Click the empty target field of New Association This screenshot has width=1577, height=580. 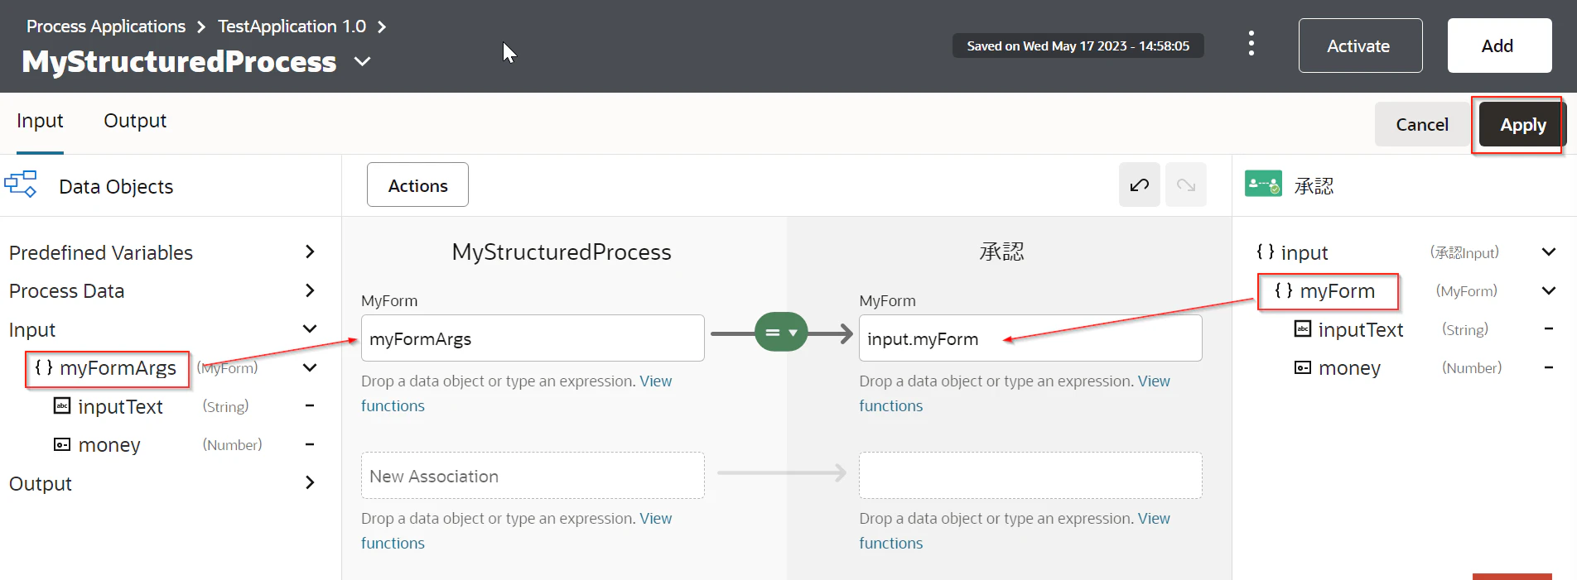pyautogui.click(x=1030, y=476)
